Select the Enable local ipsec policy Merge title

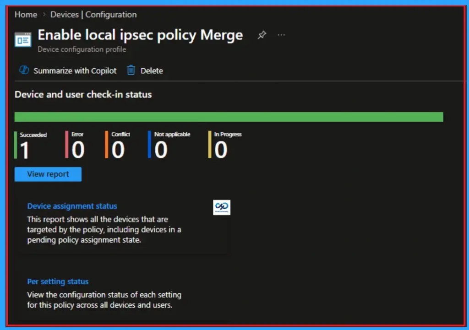[140, 35]
